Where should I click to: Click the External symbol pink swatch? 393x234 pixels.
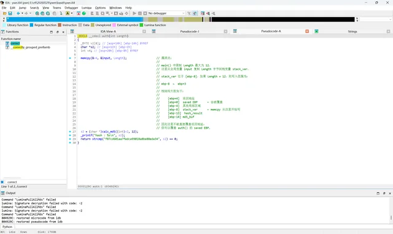(x=114, y=25)
